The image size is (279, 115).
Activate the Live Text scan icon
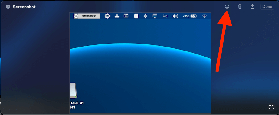[x=271, y=107]
